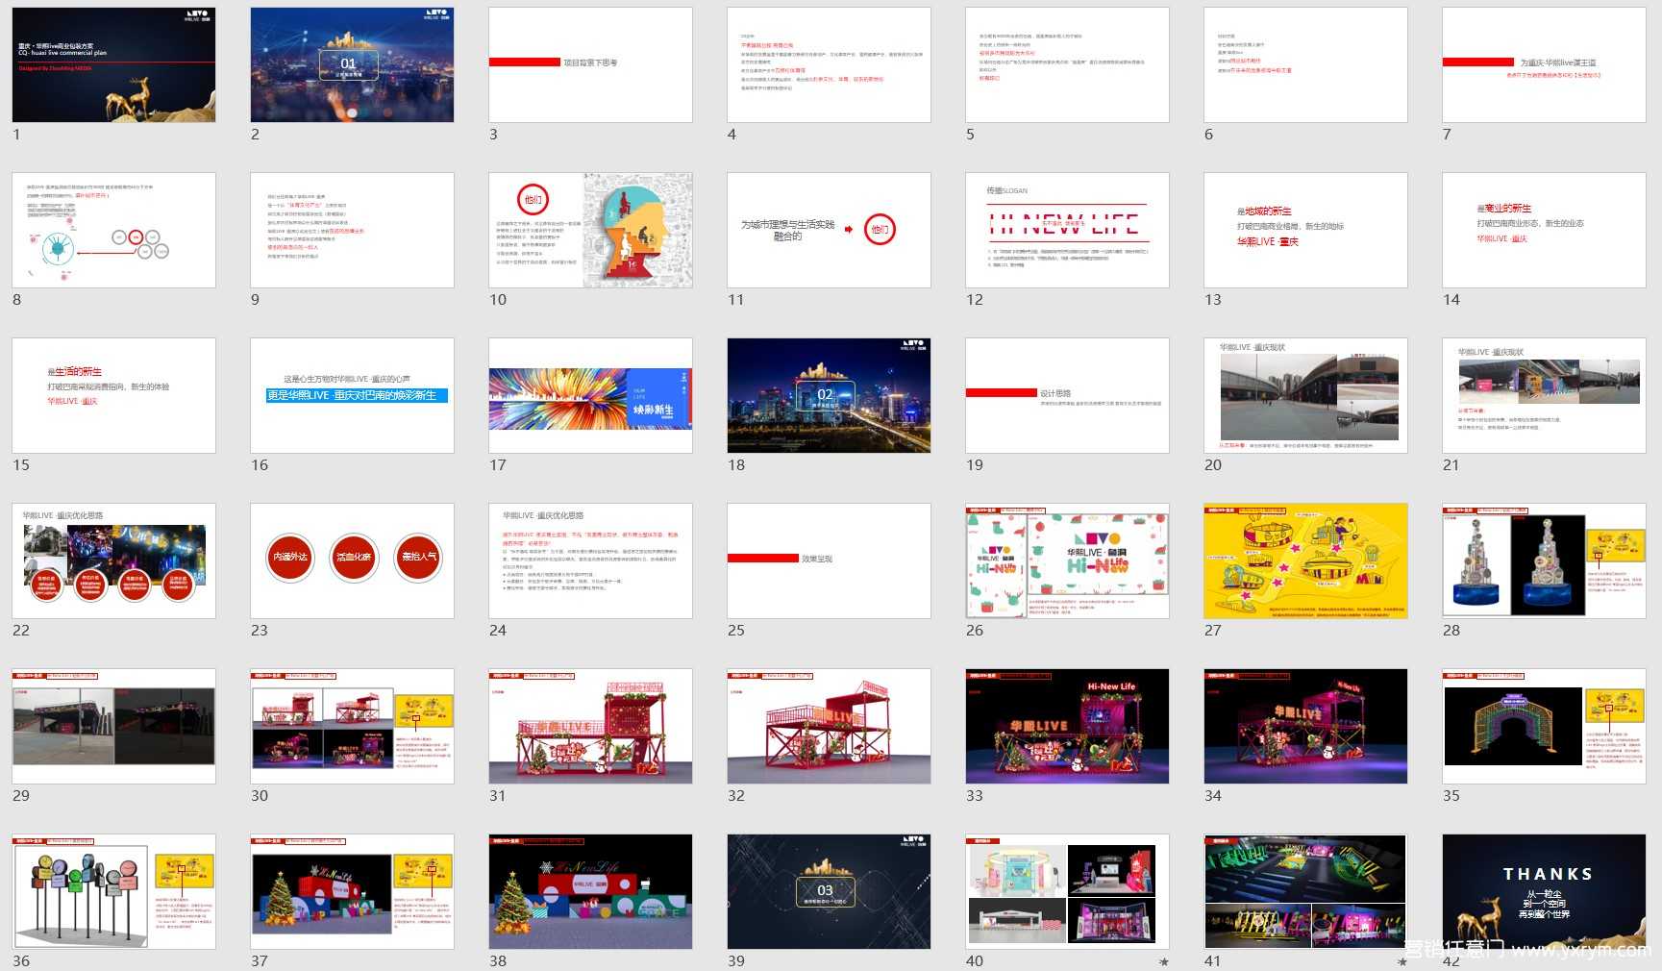Select slide 17 colorful burst banner thumbnail
Viewport: 1662px width, 971px height.
(590, 395)
